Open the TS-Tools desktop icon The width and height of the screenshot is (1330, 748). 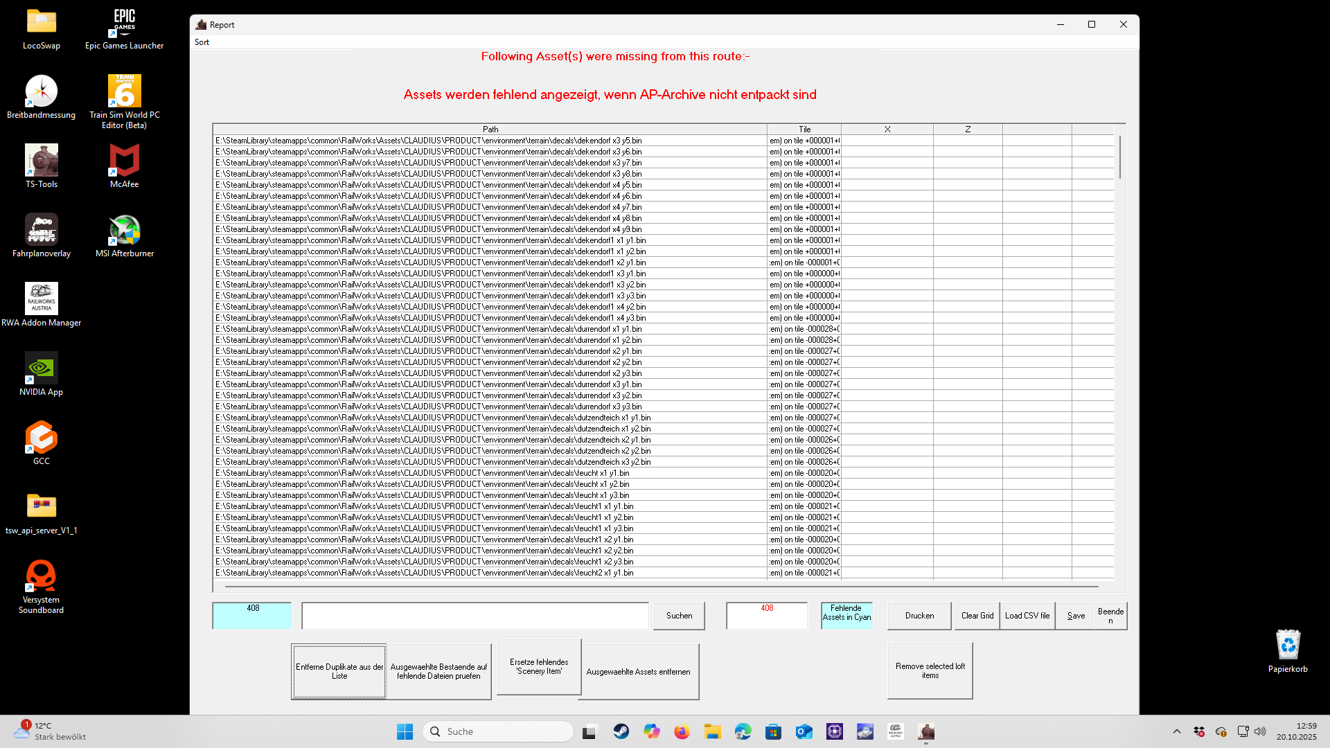[x=42, y=161]
